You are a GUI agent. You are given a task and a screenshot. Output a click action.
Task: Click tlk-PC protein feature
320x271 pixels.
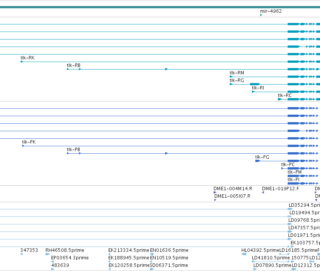[288, 165]
